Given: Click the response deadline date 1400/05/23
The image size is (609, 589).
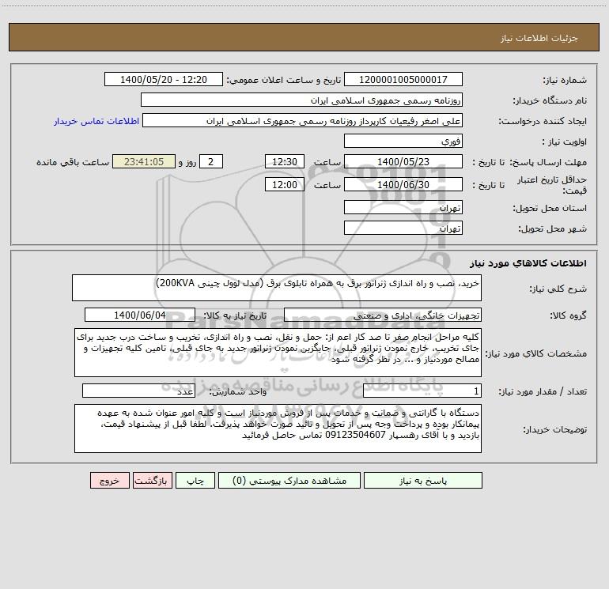Looking at the screenshot, I should [403, 161].
